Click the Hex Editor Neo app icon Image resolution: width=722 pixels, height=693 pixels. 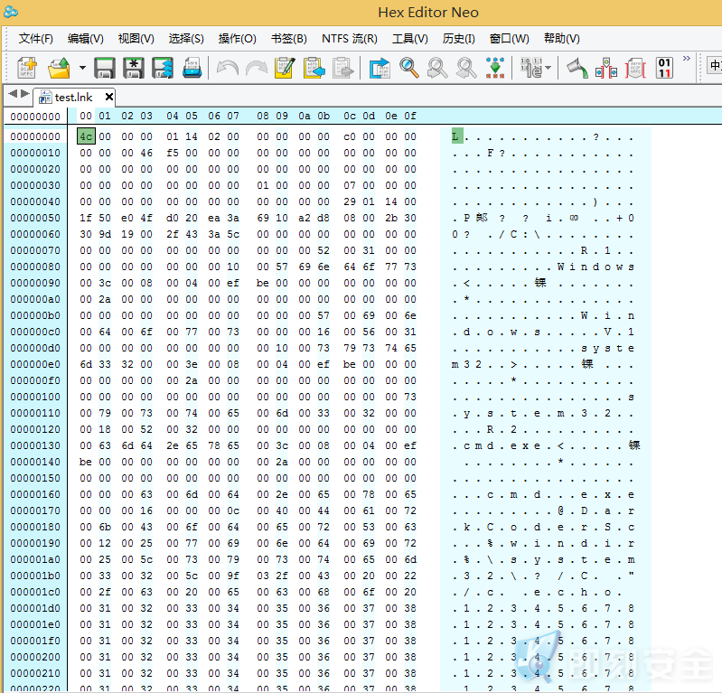[x=11, y=12]
